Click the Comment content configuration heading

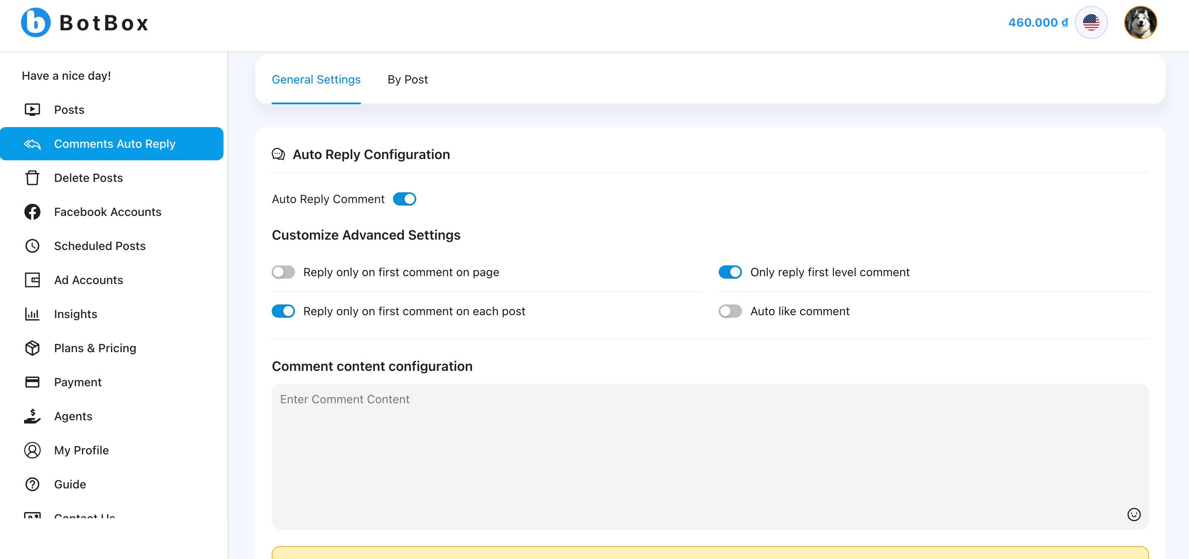point(372,366)
